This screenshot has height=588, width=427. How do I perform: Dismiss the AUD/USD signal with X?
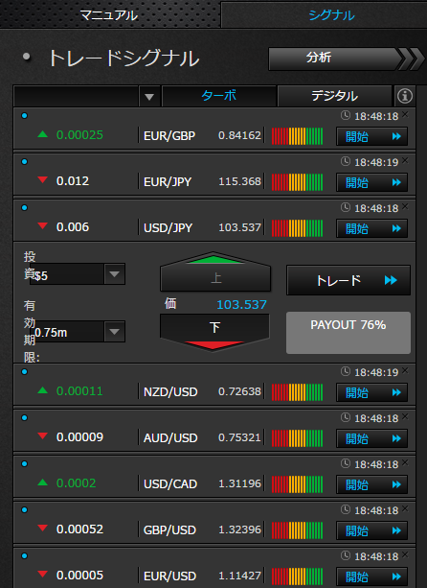tap(405, 416)
